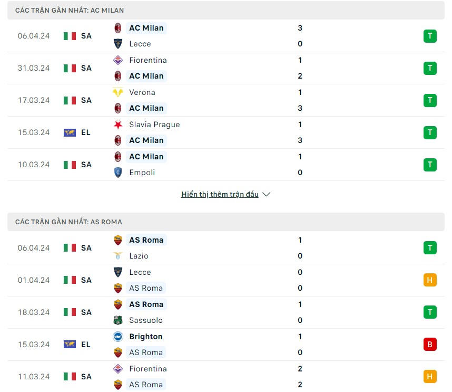The height and width of the screenshot is (392, 452).
Task: Open the Brighton club badge
Action: (119, 337)
